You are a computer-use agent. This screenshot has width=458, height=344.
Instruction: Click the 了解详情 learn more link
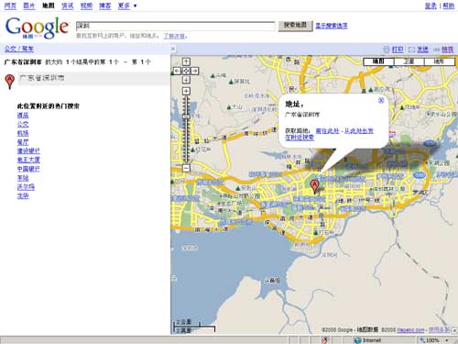pos(174,36)
